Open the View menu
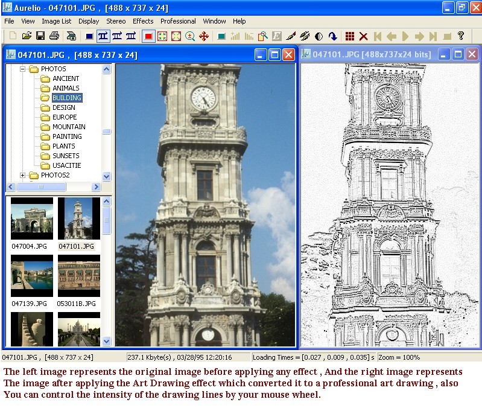Screen dimensions: 482x408 point(28,21)
